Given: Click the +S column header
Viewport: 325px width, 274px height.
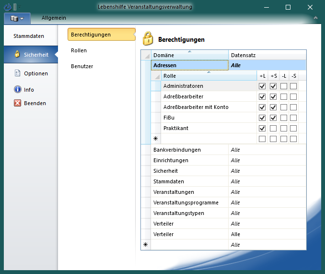Looking at the screenshot, I should 274,76.
